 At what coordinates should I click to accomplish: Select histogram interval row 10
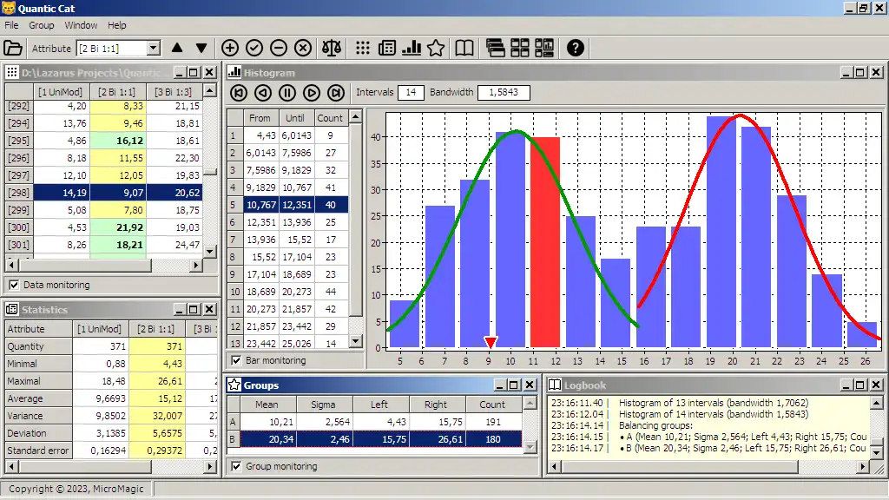click(287, 292)
